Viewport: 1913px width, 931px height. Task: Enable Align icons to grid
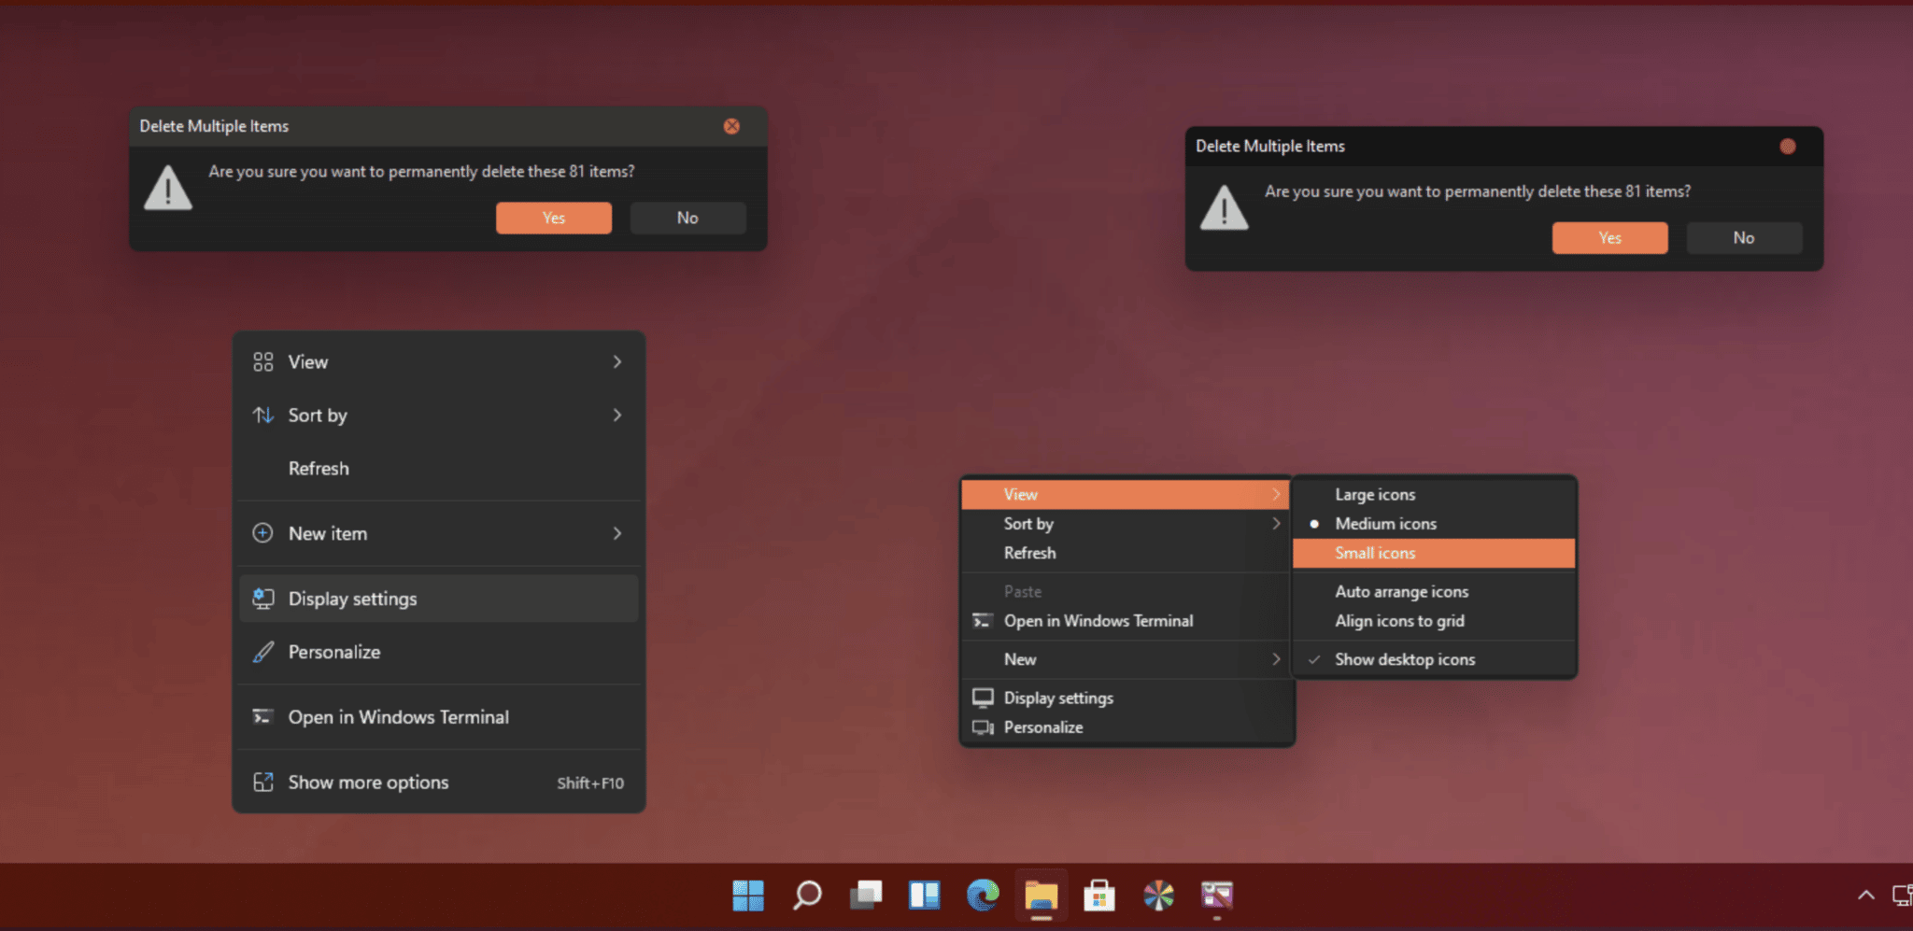[x=1399, y=620]
